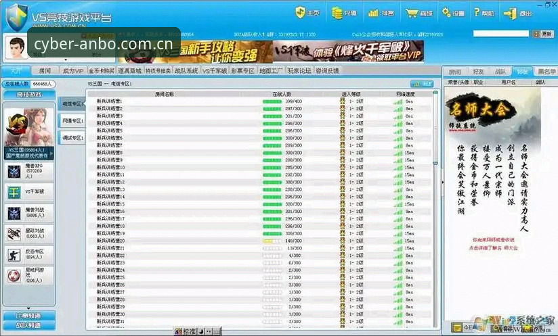Viewport: 558px width, 336px height.
Task: Open 设置 settings gear icon
Action: tap(446, 12)
